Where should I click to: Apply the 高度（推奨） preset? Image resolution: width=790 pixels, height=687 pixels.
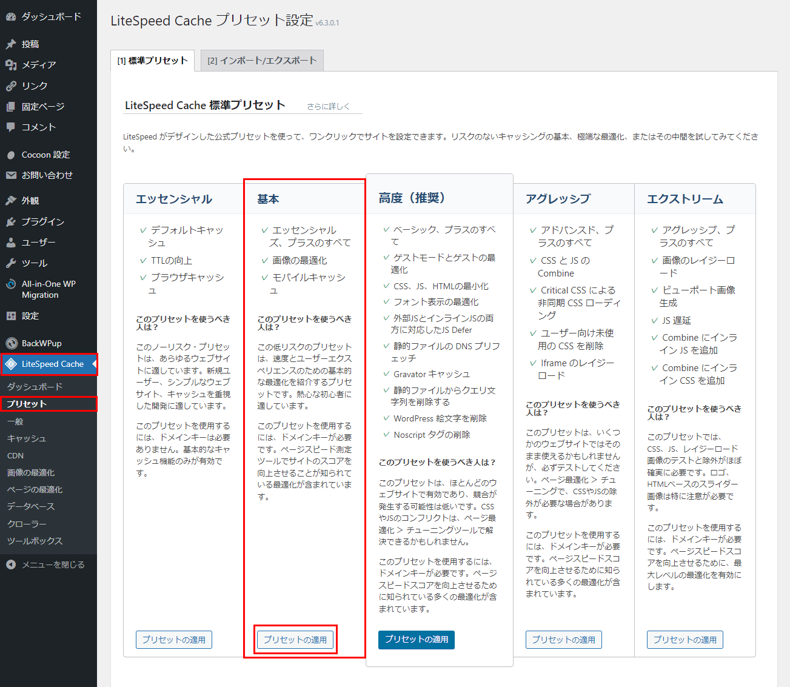(x=416, y=639)
